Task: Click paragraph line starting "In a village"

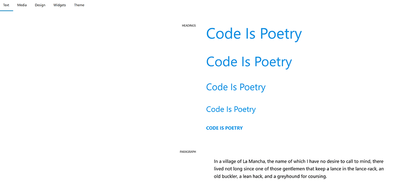Action: pos(299,161)
